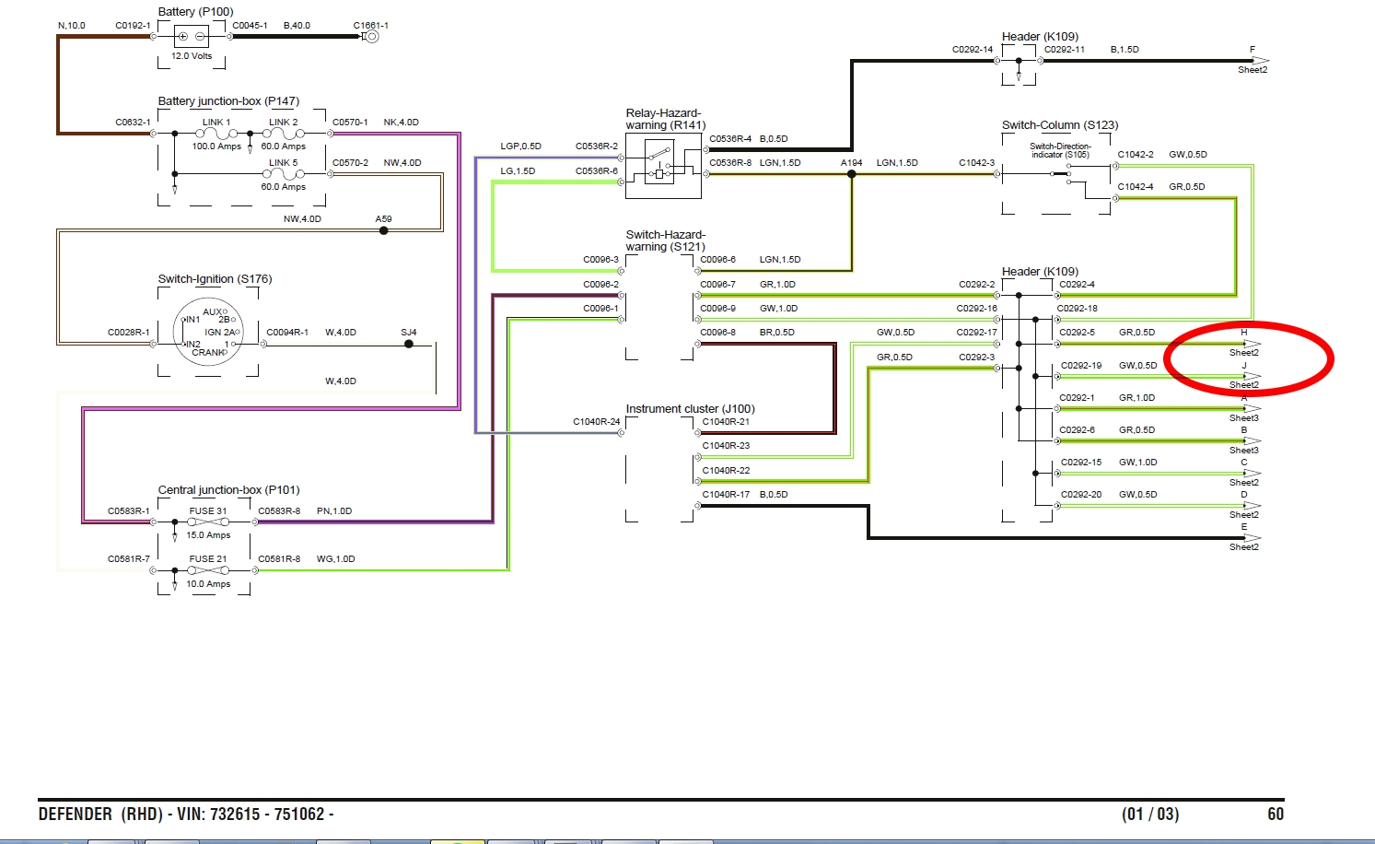Click the Instrument cluster (J100) label
Image resolution: width=1375 pixels, height=844 pixels.
pos(690,409)
